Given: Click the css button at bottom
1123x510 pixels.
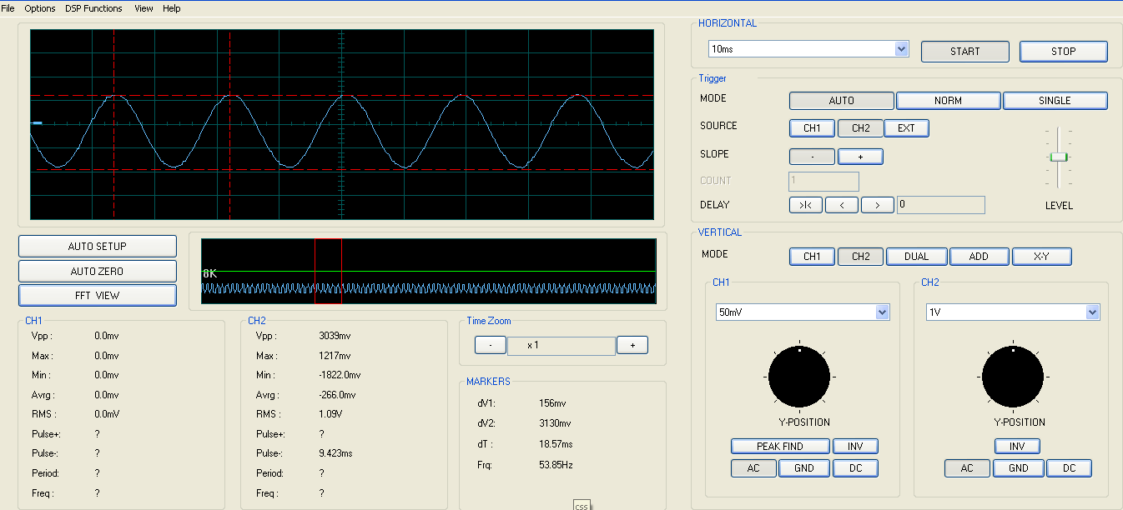Looking at the screenshot, I should click(x=582, y=505).
